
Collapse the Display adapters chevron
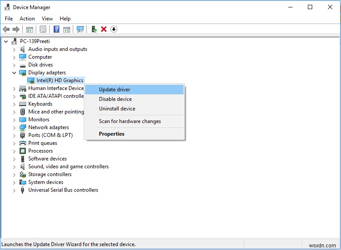[14, 73]
